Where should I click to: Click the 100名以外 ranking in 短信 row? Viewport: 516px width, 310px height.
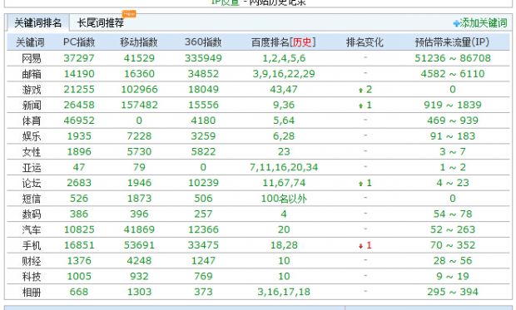coord(284,199)
